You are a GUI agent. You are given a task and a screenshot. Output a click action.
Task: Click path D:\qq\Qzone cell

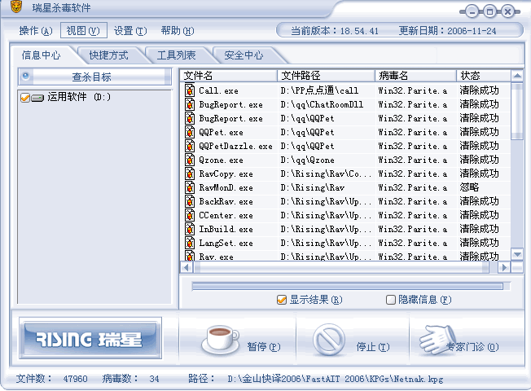(x=307, y=160)
